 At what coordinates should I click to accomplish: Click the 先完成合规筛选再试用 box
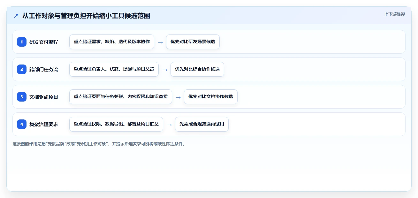(x=202, y=124)
